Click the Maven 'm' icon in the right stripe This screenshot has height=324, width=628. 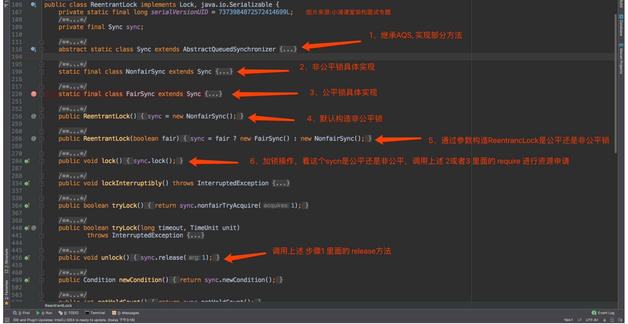621,45
